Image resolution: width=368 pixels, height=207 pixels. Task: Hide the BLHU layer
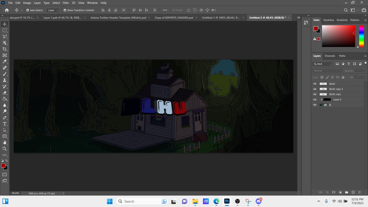pos(315,84)
